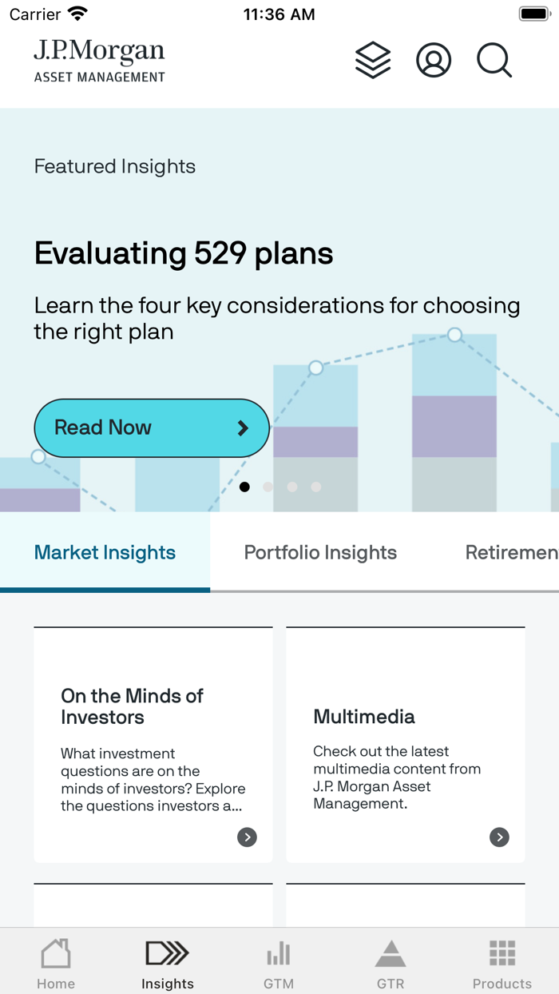Open Products using the grid icon

click(502, 960)
